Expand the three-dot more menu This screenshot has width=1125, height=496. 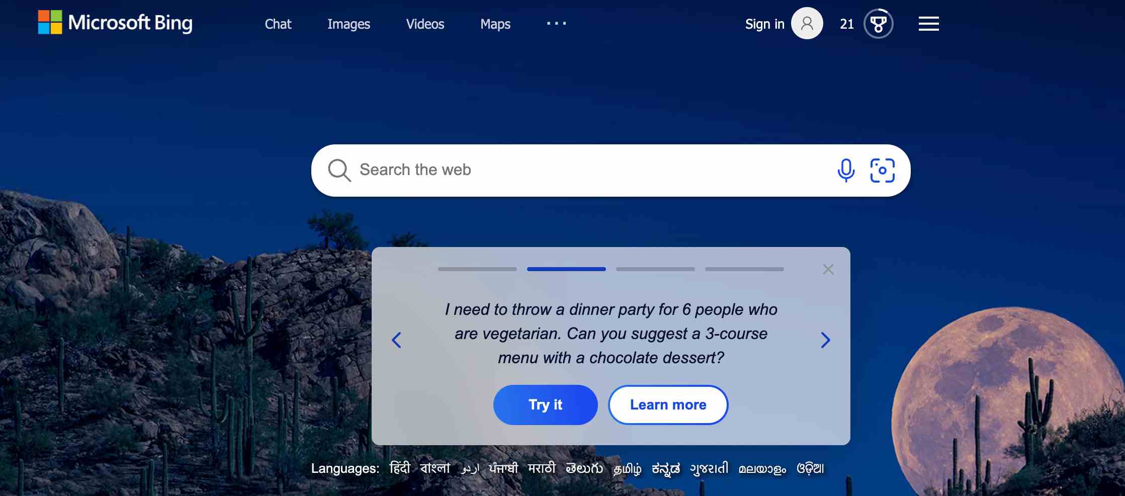(557, 23)
